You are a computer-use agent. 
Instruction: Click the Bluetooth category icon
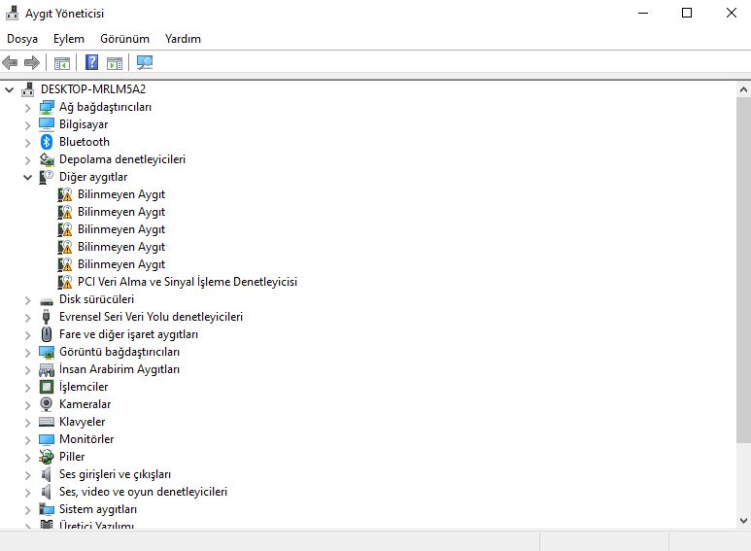pyautogui.click(x=47, y=142)
